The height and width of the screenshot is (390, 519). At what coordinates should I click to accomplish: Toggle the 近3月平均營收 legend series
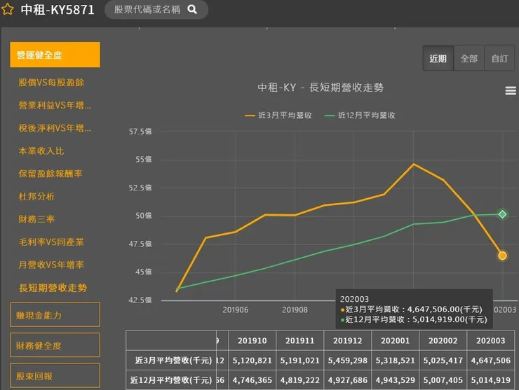pos(278,116)
